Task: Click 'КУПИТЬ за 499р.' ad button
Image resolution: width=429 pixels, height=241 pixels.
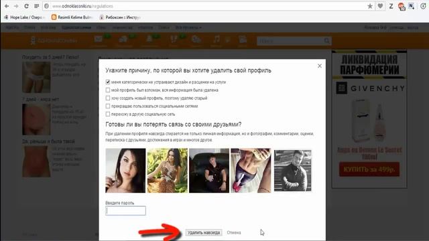Action: click(x=369, y=169)
